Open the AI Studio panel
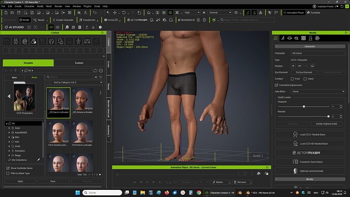Viewport: 350px width, 197px height. (x=14, y=27)
